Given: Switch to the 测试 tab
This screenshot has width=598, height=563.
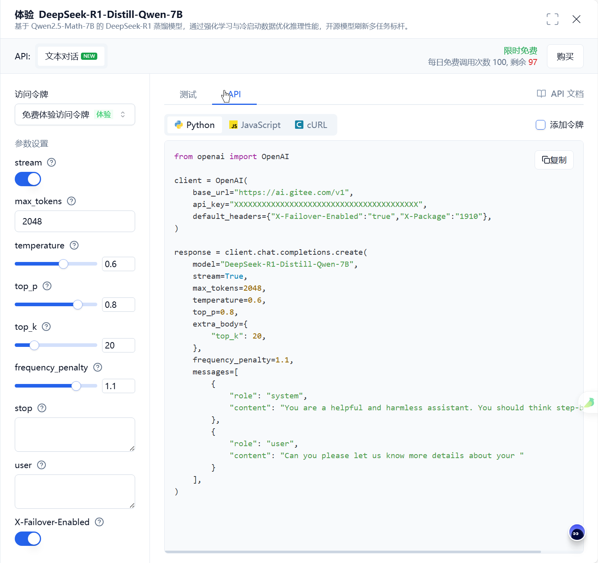Looking at the screenshot, I should 188,94.
